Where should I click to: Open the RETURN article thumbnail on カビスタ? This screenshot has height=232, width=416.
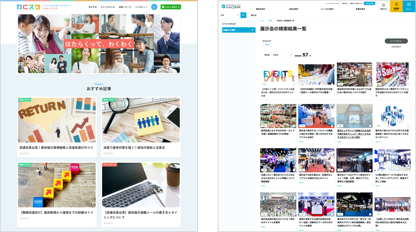point(57,120)
